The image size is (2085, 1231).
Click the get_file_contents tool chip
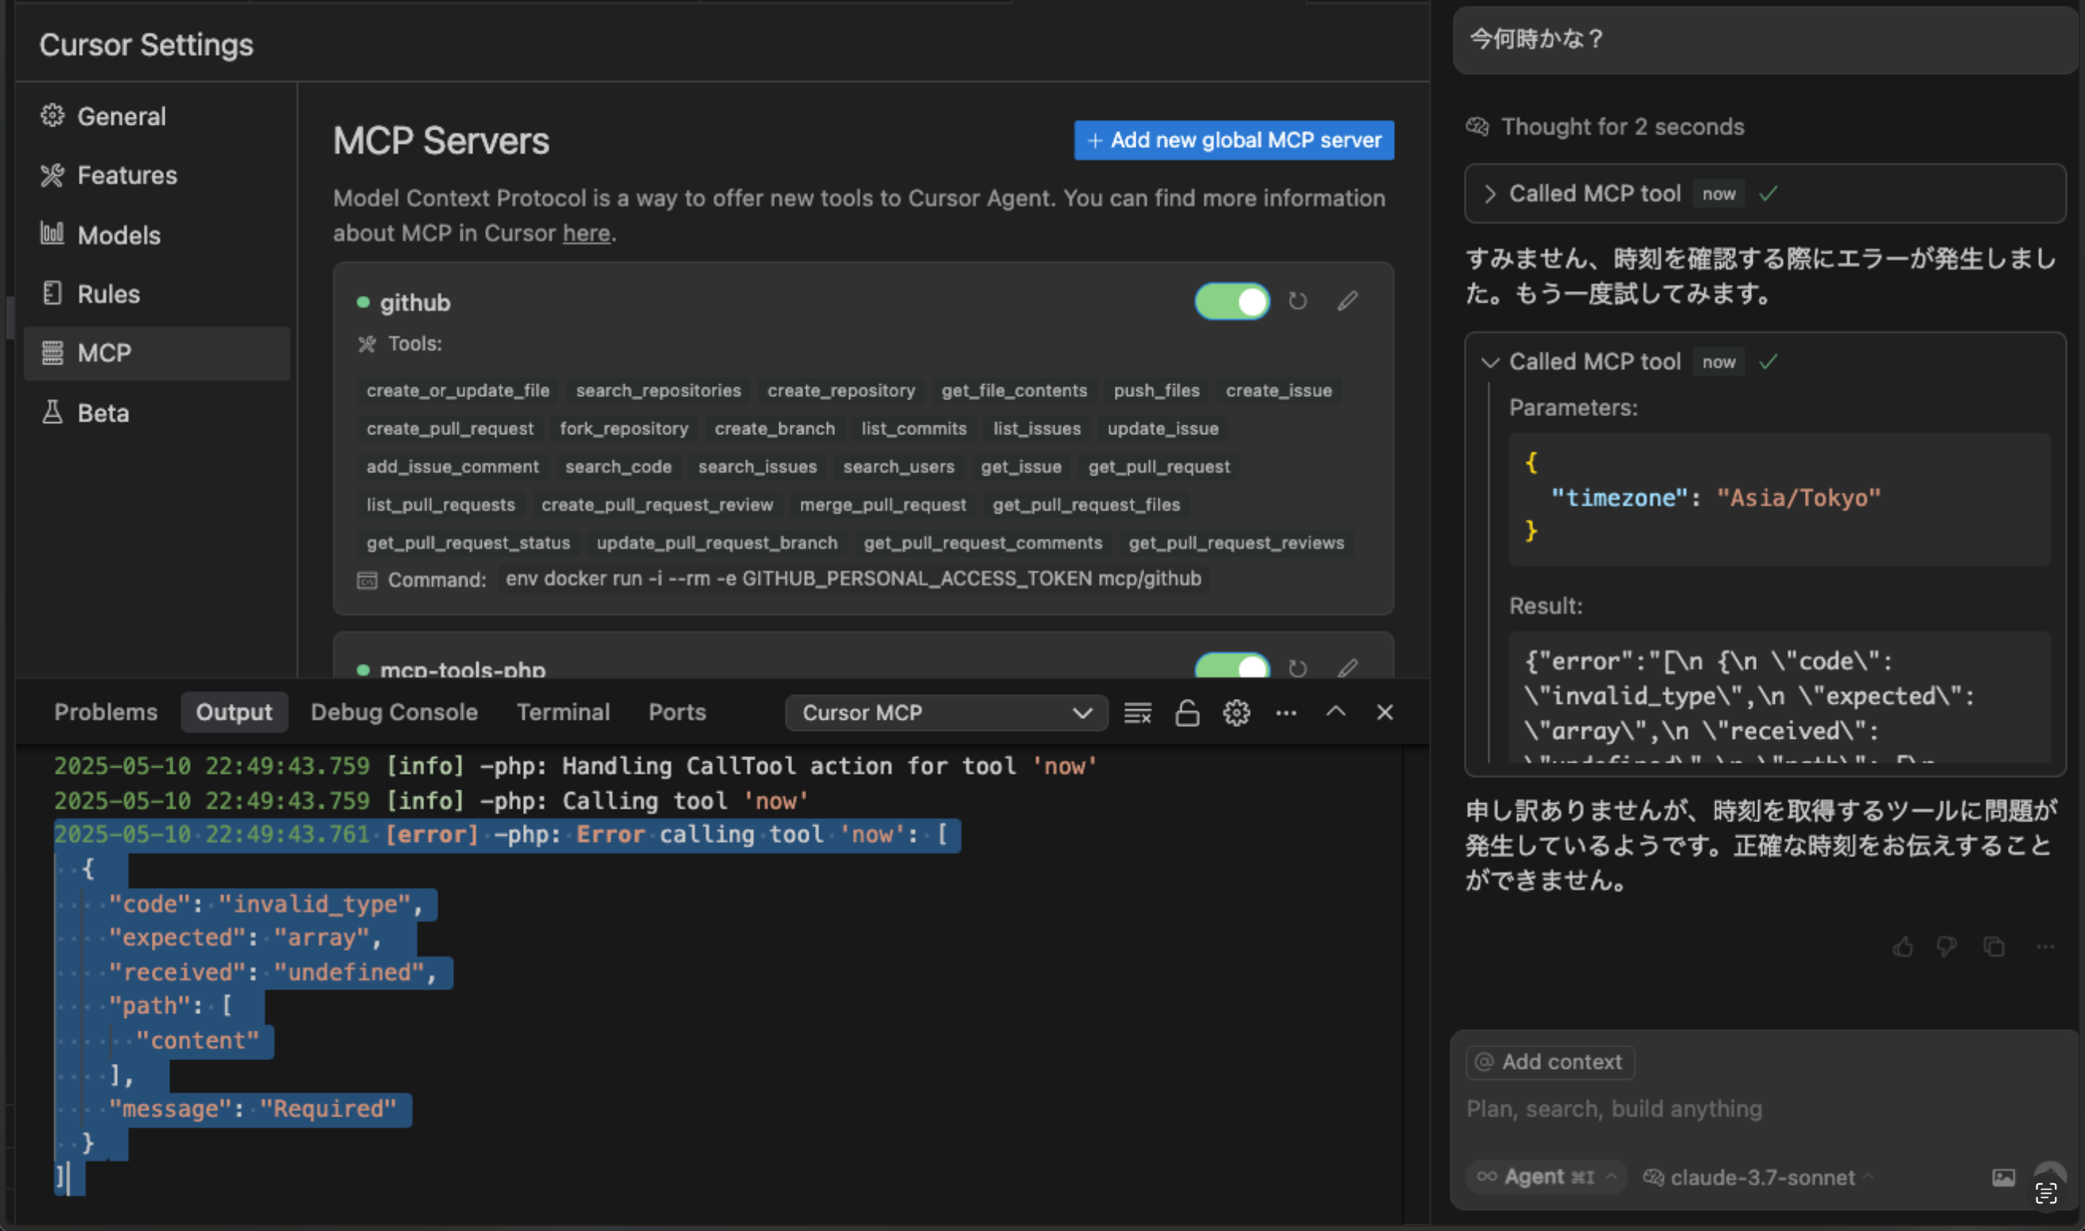(x=1015, y=390)
